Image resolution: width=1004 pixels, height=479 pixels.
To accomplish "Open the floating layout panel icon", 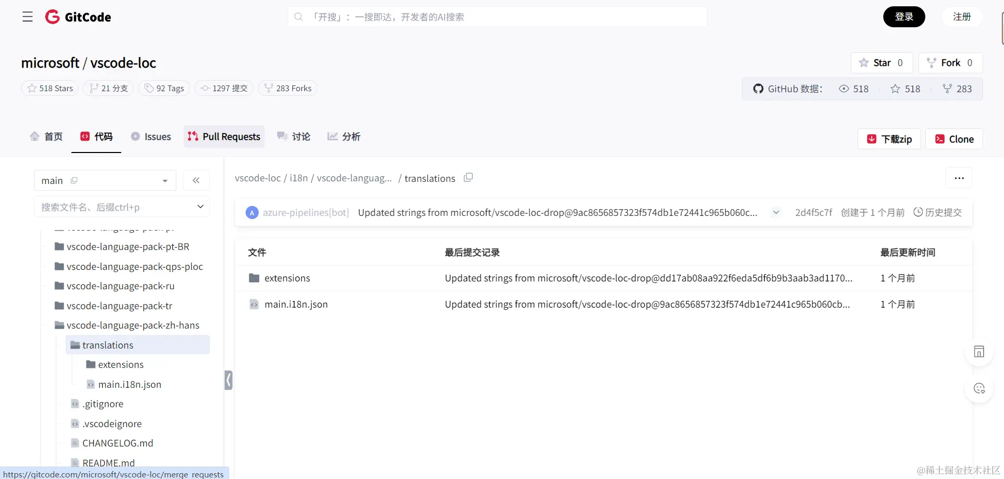I will (x=979, y=352).
